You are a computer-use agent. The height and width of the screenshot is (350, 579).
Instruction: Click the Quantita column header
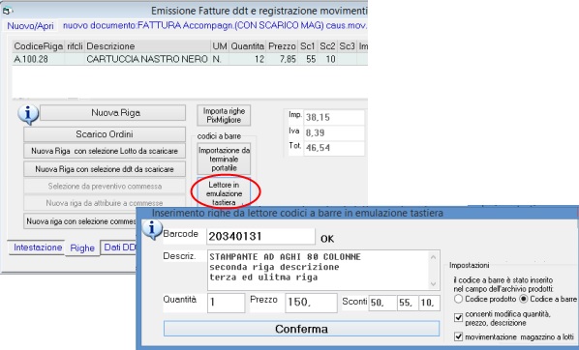point(248,46)
